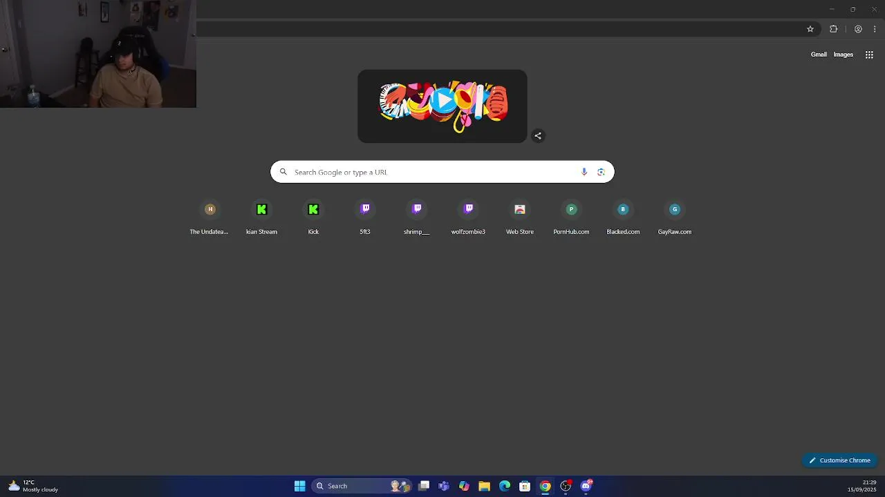Open the Kick shortcut

point(313,217)
